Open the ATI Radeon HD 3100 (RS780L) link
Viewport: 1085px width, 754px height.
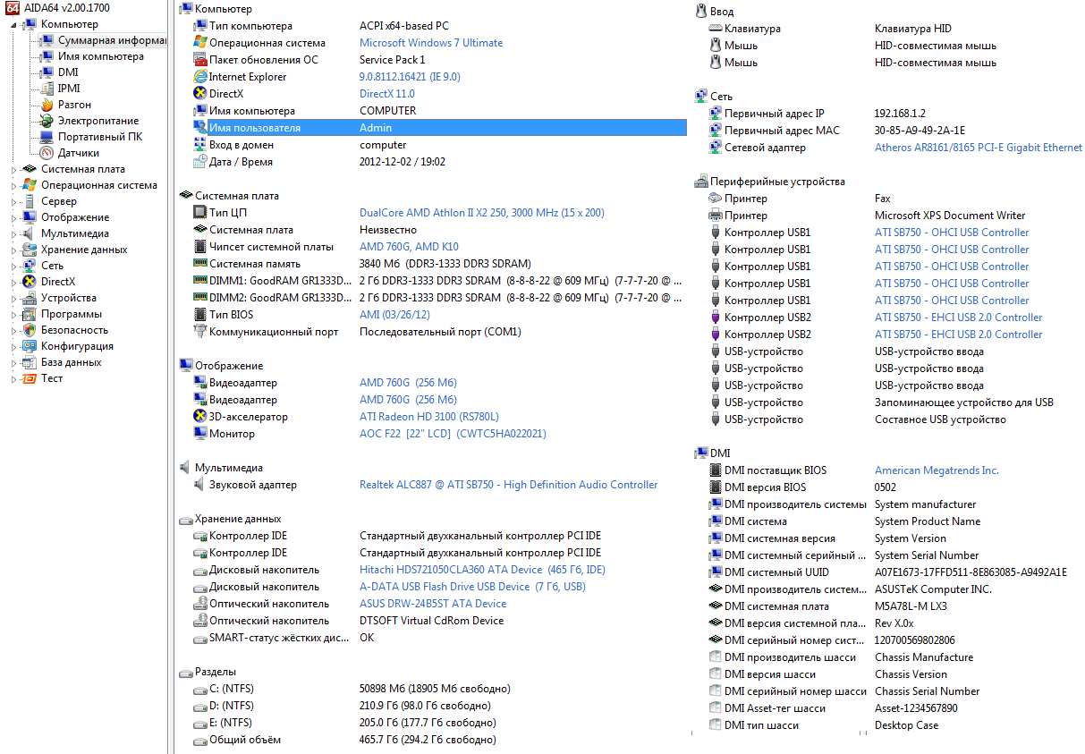(x=429, y=417)
